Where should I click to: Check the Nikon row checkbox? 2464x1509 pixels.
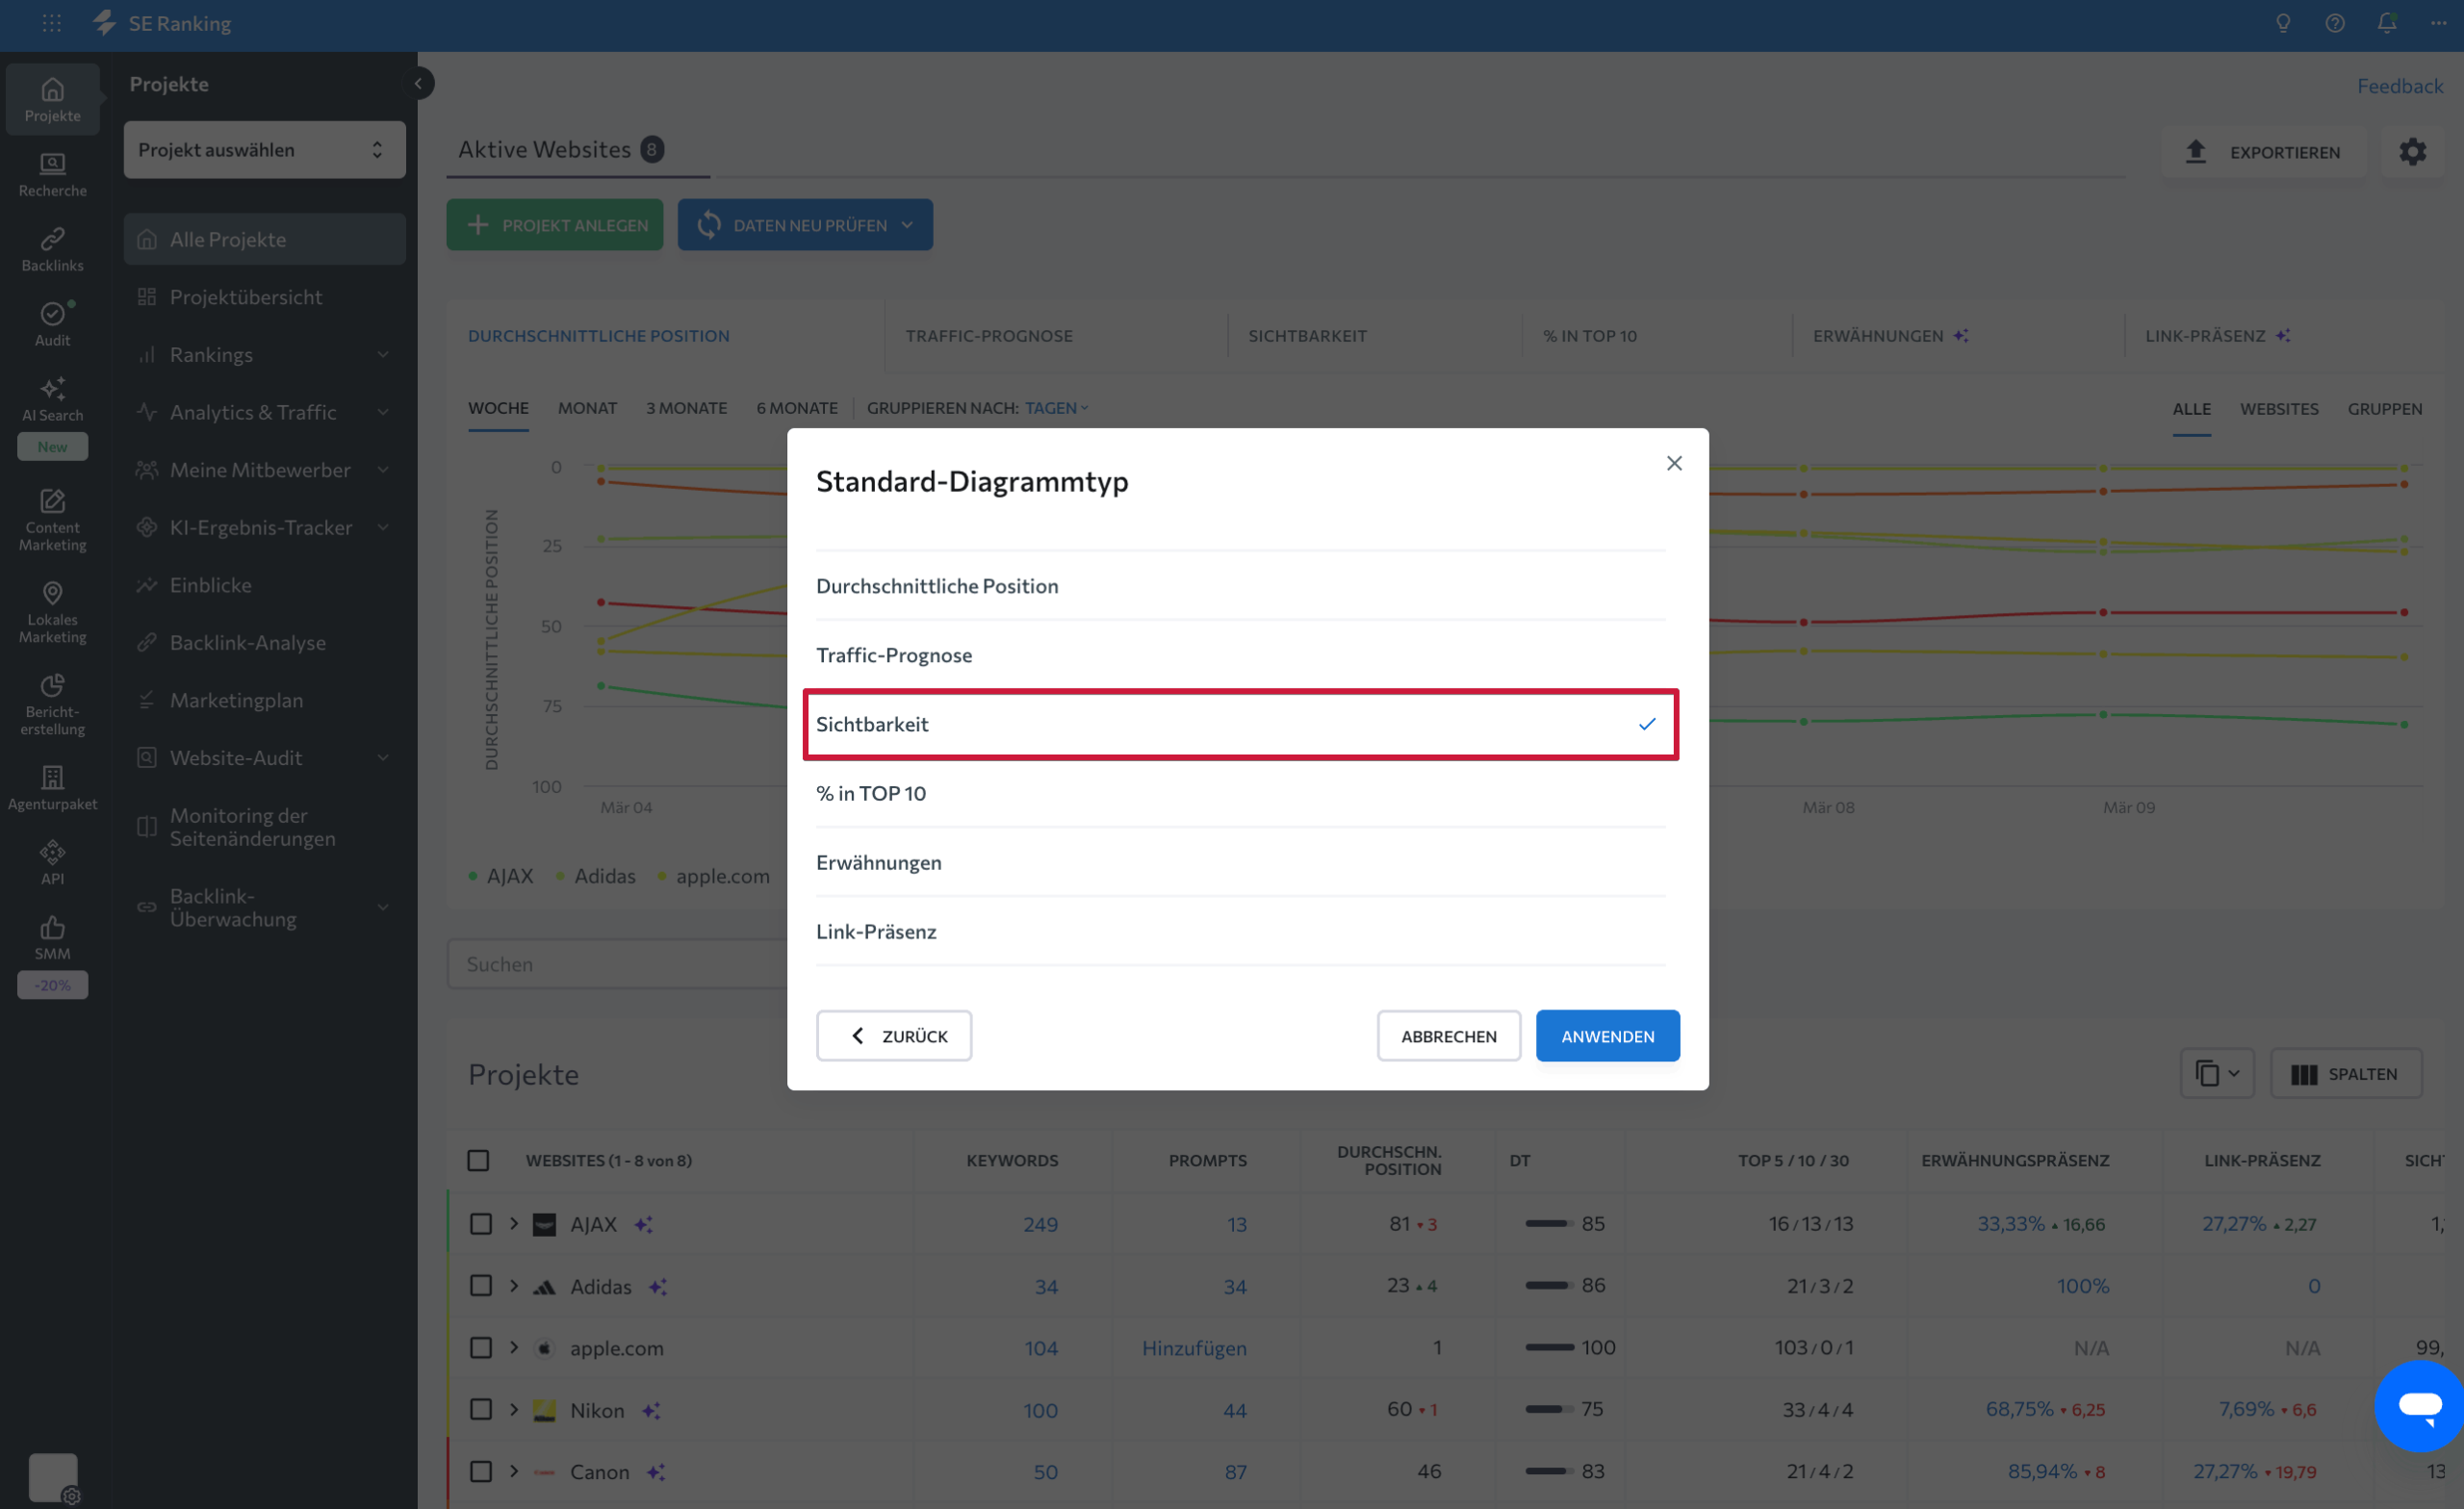click(480, 1409)
